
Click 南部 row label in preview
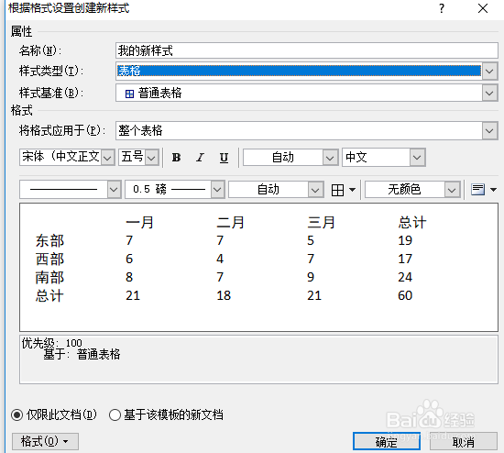(49, 277)
